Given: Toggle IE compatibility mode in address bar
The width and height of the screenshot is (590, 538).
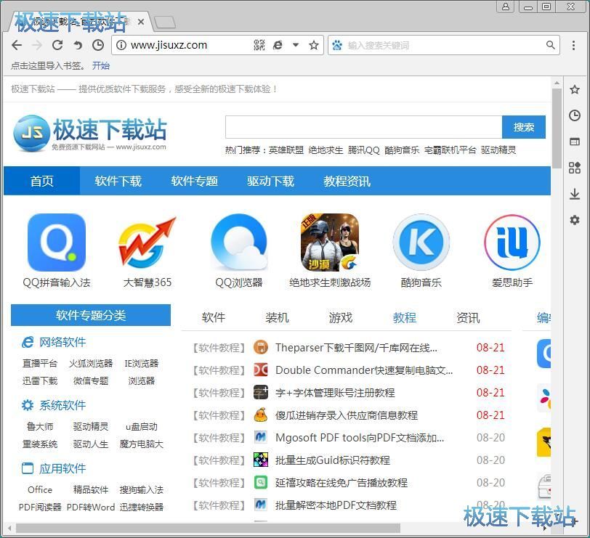Looking at the screenshot, I should [x=278, y=45].
